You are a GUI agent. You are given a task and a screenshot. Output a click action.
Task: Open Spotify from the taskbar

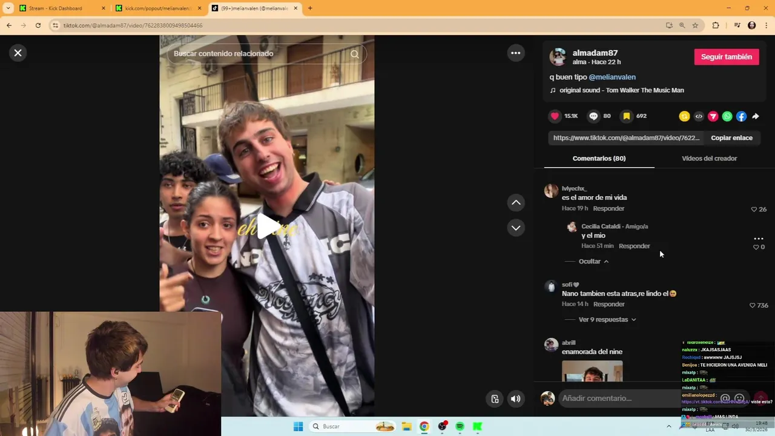tap(460, 427)
